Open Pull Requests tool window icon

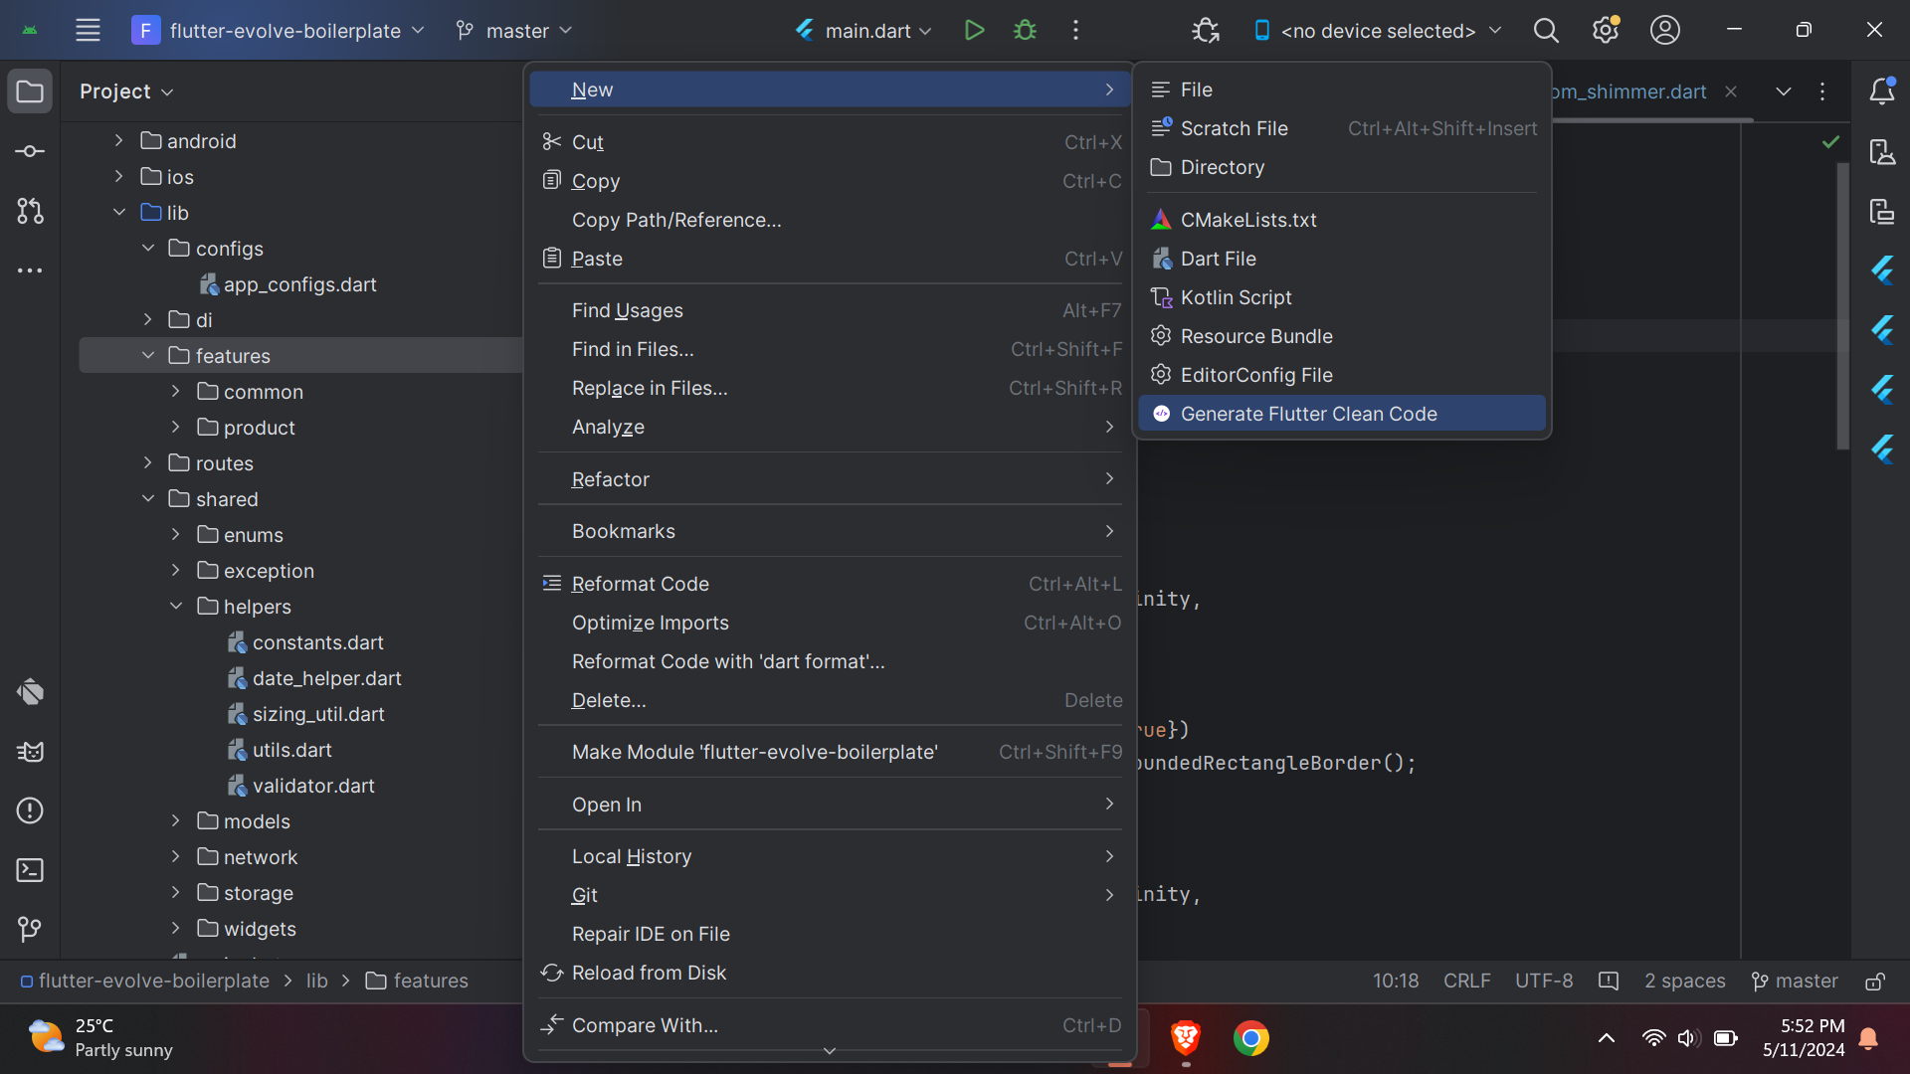tap(30, 211)
